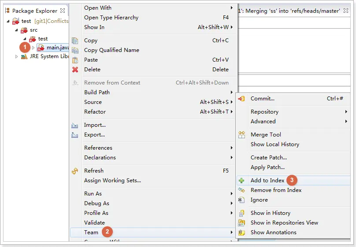Expand the JRE System Library node

click(16, 56)
